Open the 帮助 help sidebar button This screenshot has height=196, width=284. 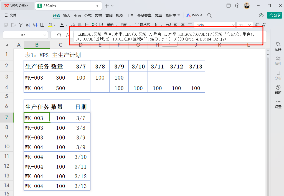point(278,90)
